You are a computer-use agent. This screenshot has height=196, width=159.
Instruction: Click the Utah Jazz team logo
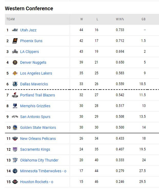(x=15, y=30)
